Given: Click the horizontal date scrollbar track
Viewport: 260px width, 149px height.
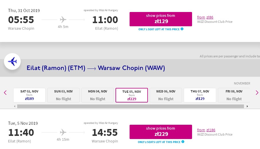Looking at the screenshot, I should [x=130, y=106].
